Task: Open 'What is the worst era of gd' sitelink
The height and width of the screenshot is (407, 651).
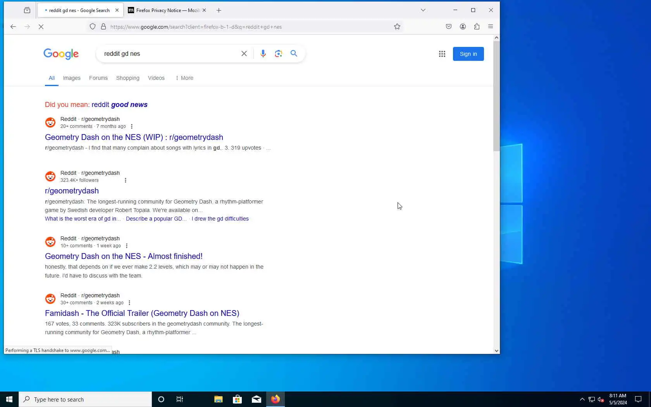Action: [83, 219]
